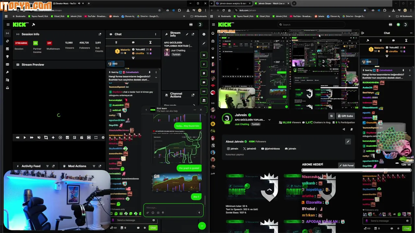Expand the pinned message in dashboard chat
The width and height of the screenshot is (415, 233).
tap(156, 78)
